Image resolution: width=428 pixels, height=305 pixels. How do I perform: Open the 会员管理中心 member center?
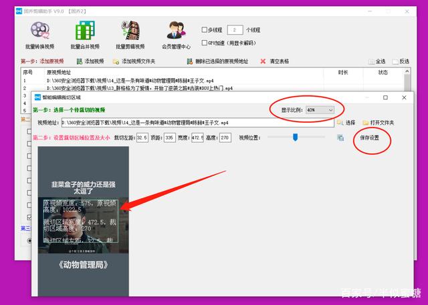click(x=176, y=35)
